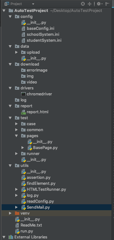Select baseConfig.ini file
This screenshot has height=240, width=114.
[x=40, y=29]
